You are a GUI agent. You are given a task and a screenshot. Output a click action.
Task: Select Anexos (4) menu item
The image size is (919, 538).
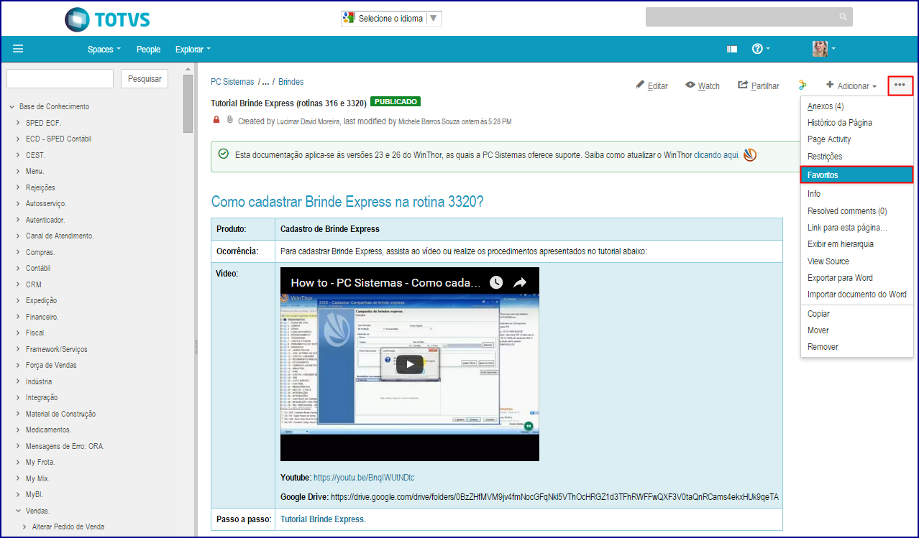(x=856, y=106)
